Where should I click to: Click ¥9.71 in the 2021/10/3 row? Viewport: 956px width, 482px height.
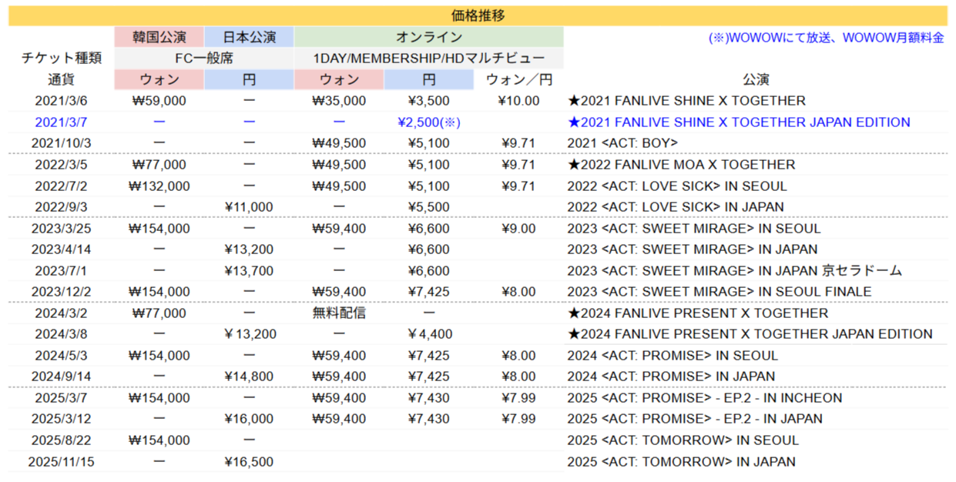pos(519,143)
